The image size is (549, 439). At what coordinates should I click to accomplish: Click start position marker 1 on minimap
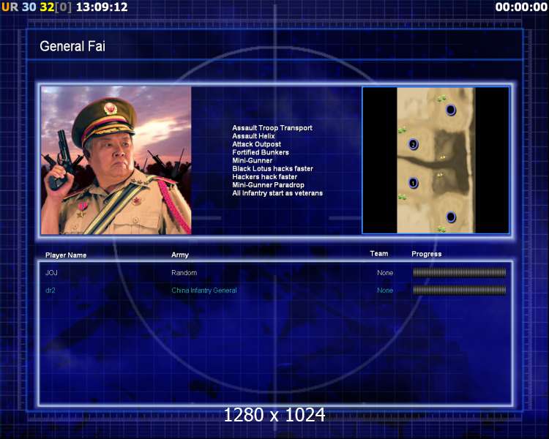click(x=413, y=183)
